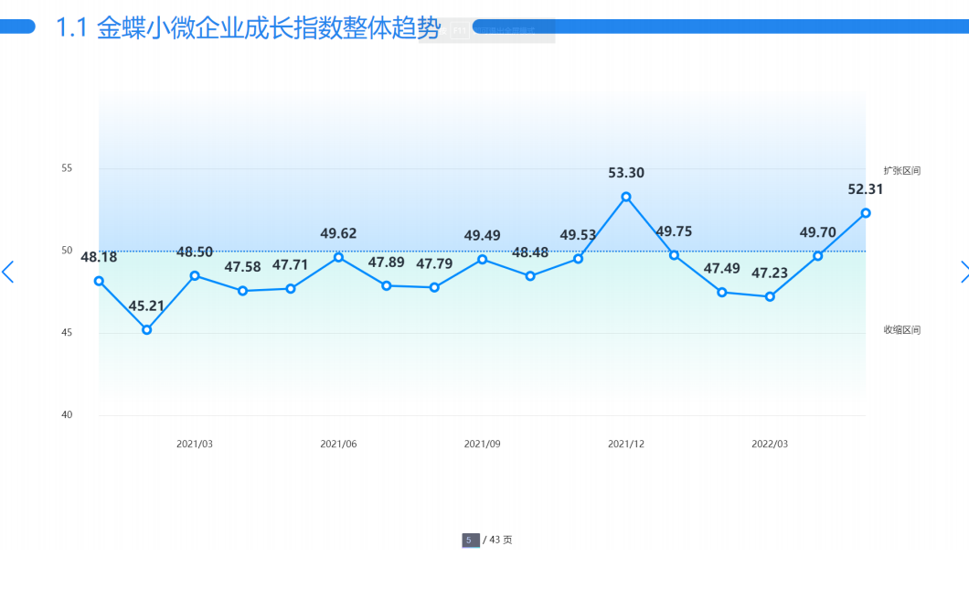Viewport: 969px width, 600px height.
Task: Click the 收缩区间 zone label
Action: 902,329
